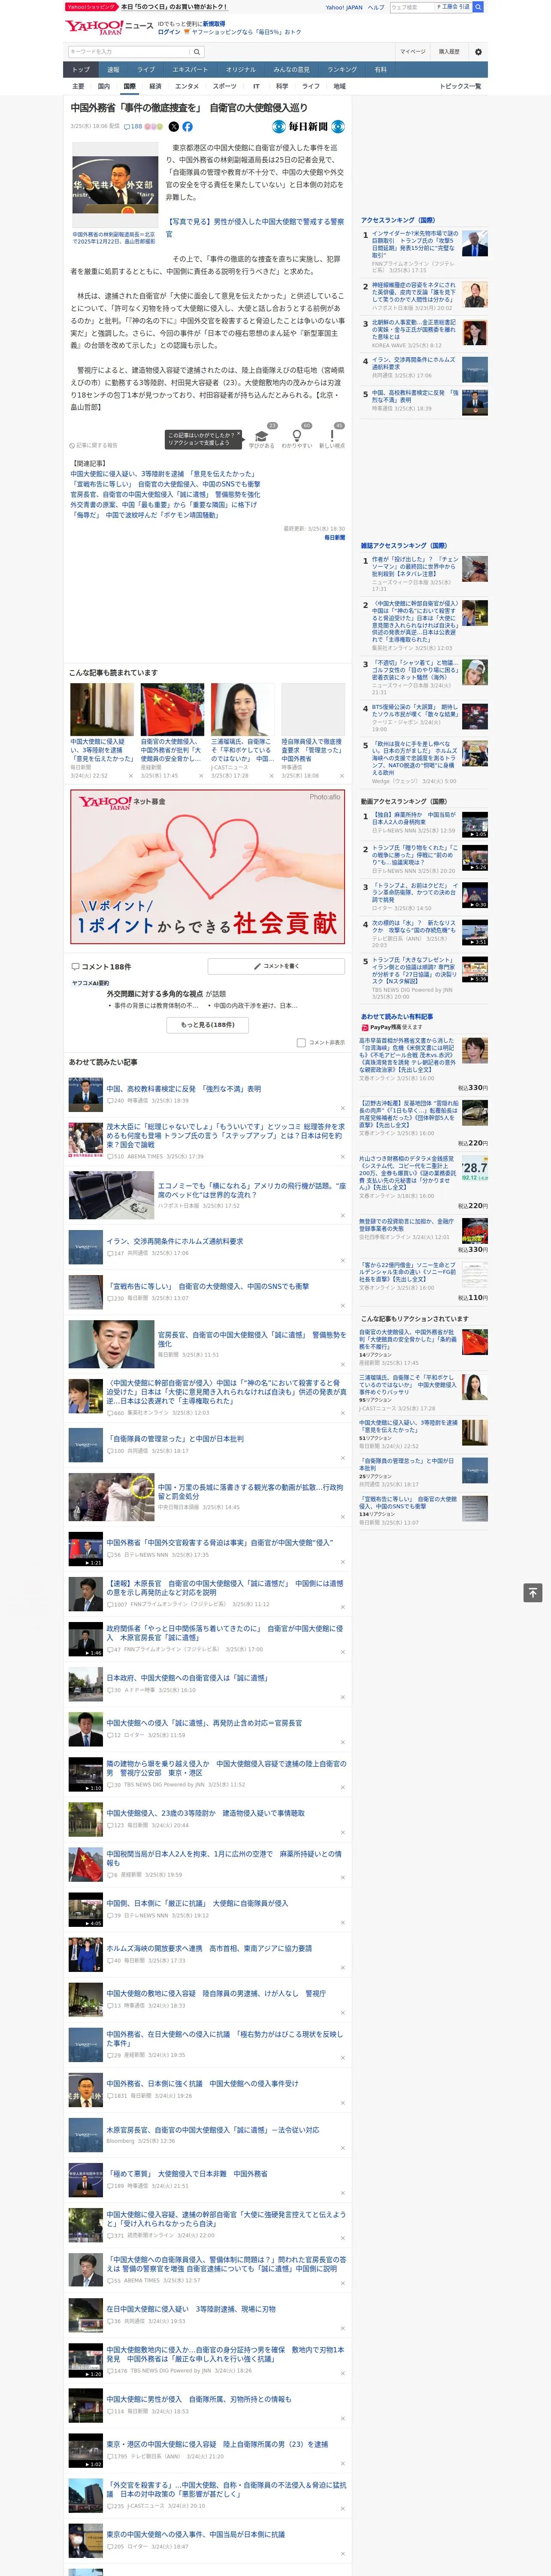551x2576 pixels.
Task: Open article イラン、交渉再開条件にホルムズ通航料要求
Action: (x=175, y=1241)
